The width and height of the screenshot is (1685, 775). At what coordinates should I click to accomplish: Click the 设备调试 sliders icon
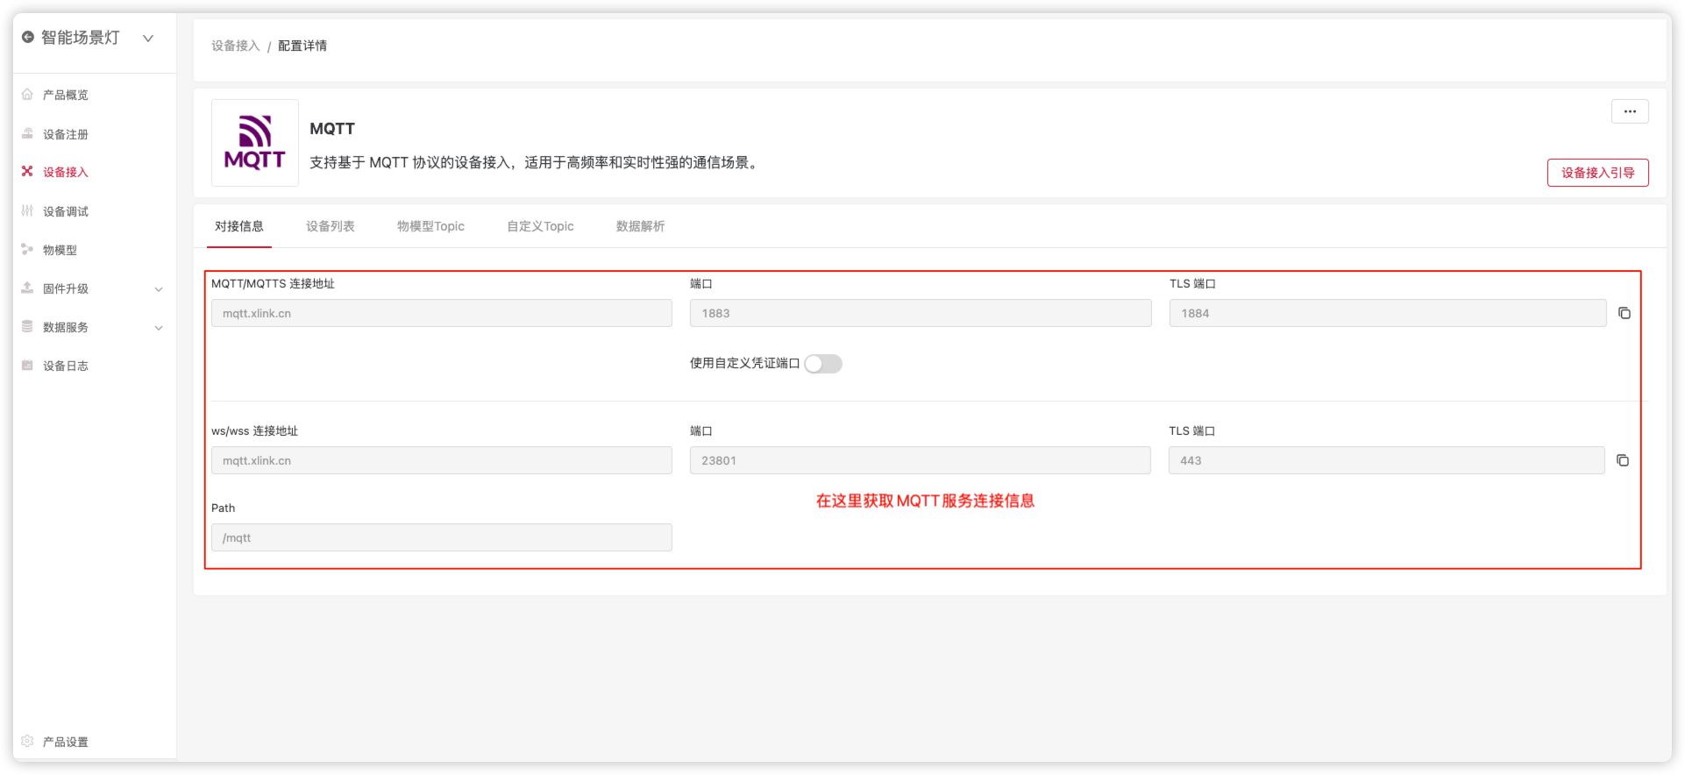pos(27,211)
